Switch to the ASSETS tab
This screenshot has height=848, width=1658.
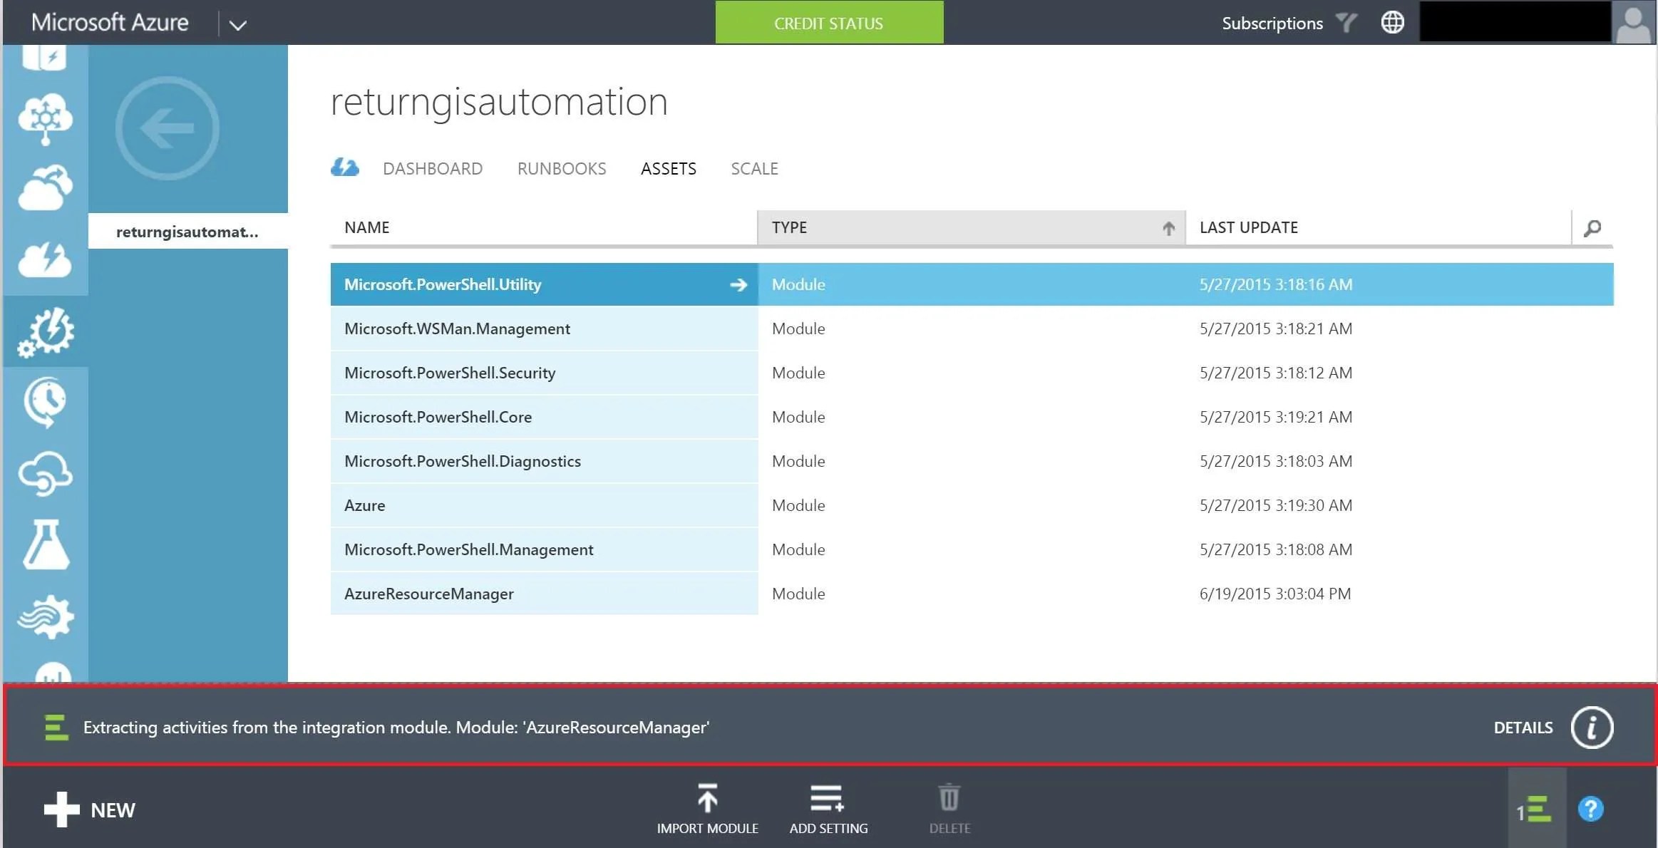coord(669,169)
